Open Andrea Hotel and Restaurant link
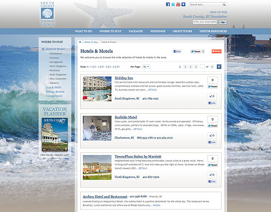The image size is (271, 212). tap(105, 197)
